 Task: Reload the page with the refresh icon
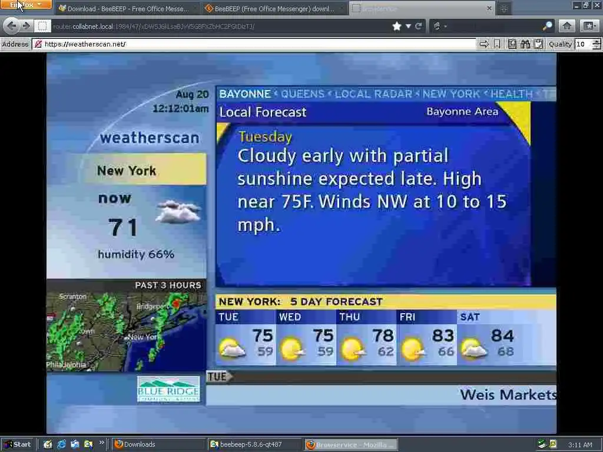pyautogui.click(x=419, y=26)
